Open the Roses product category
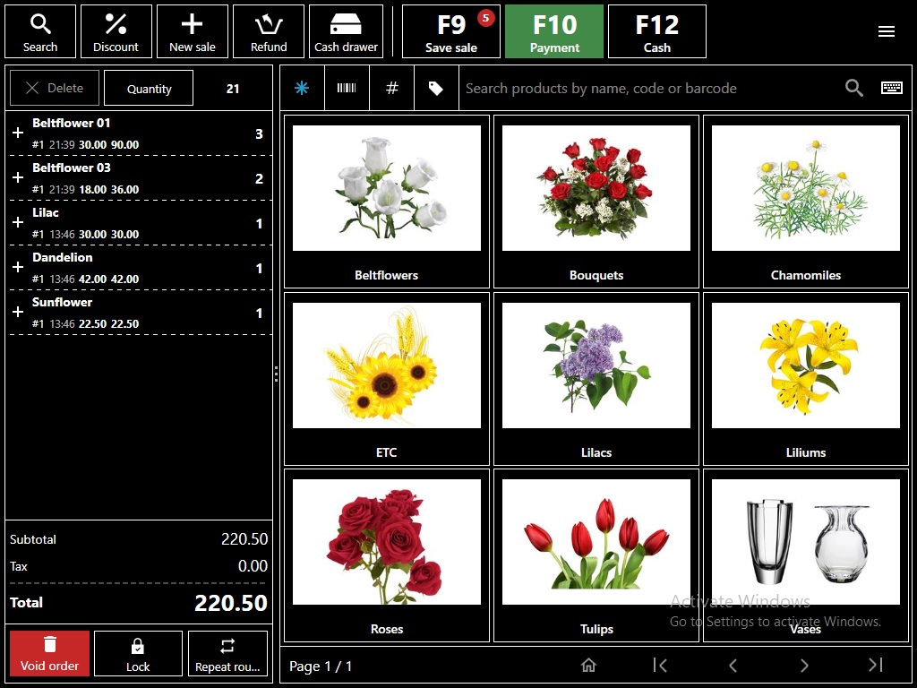This screenshot has width=917, height=688. tap(387, 554)
